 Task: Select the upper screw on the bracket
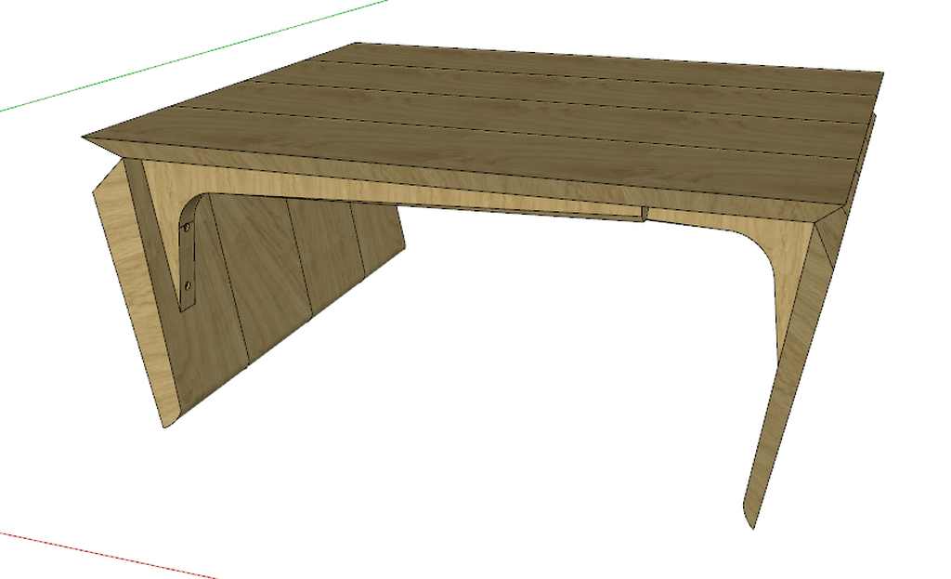coord(189,226)
